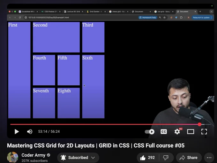Mute the video volume

(30, 132)
